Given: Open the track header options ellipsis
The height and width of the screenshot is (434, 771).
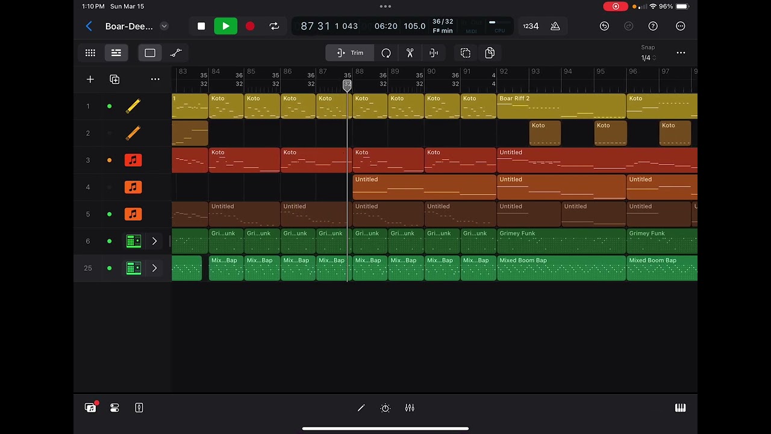Looking at the screenshot, I should pos(155,80).
